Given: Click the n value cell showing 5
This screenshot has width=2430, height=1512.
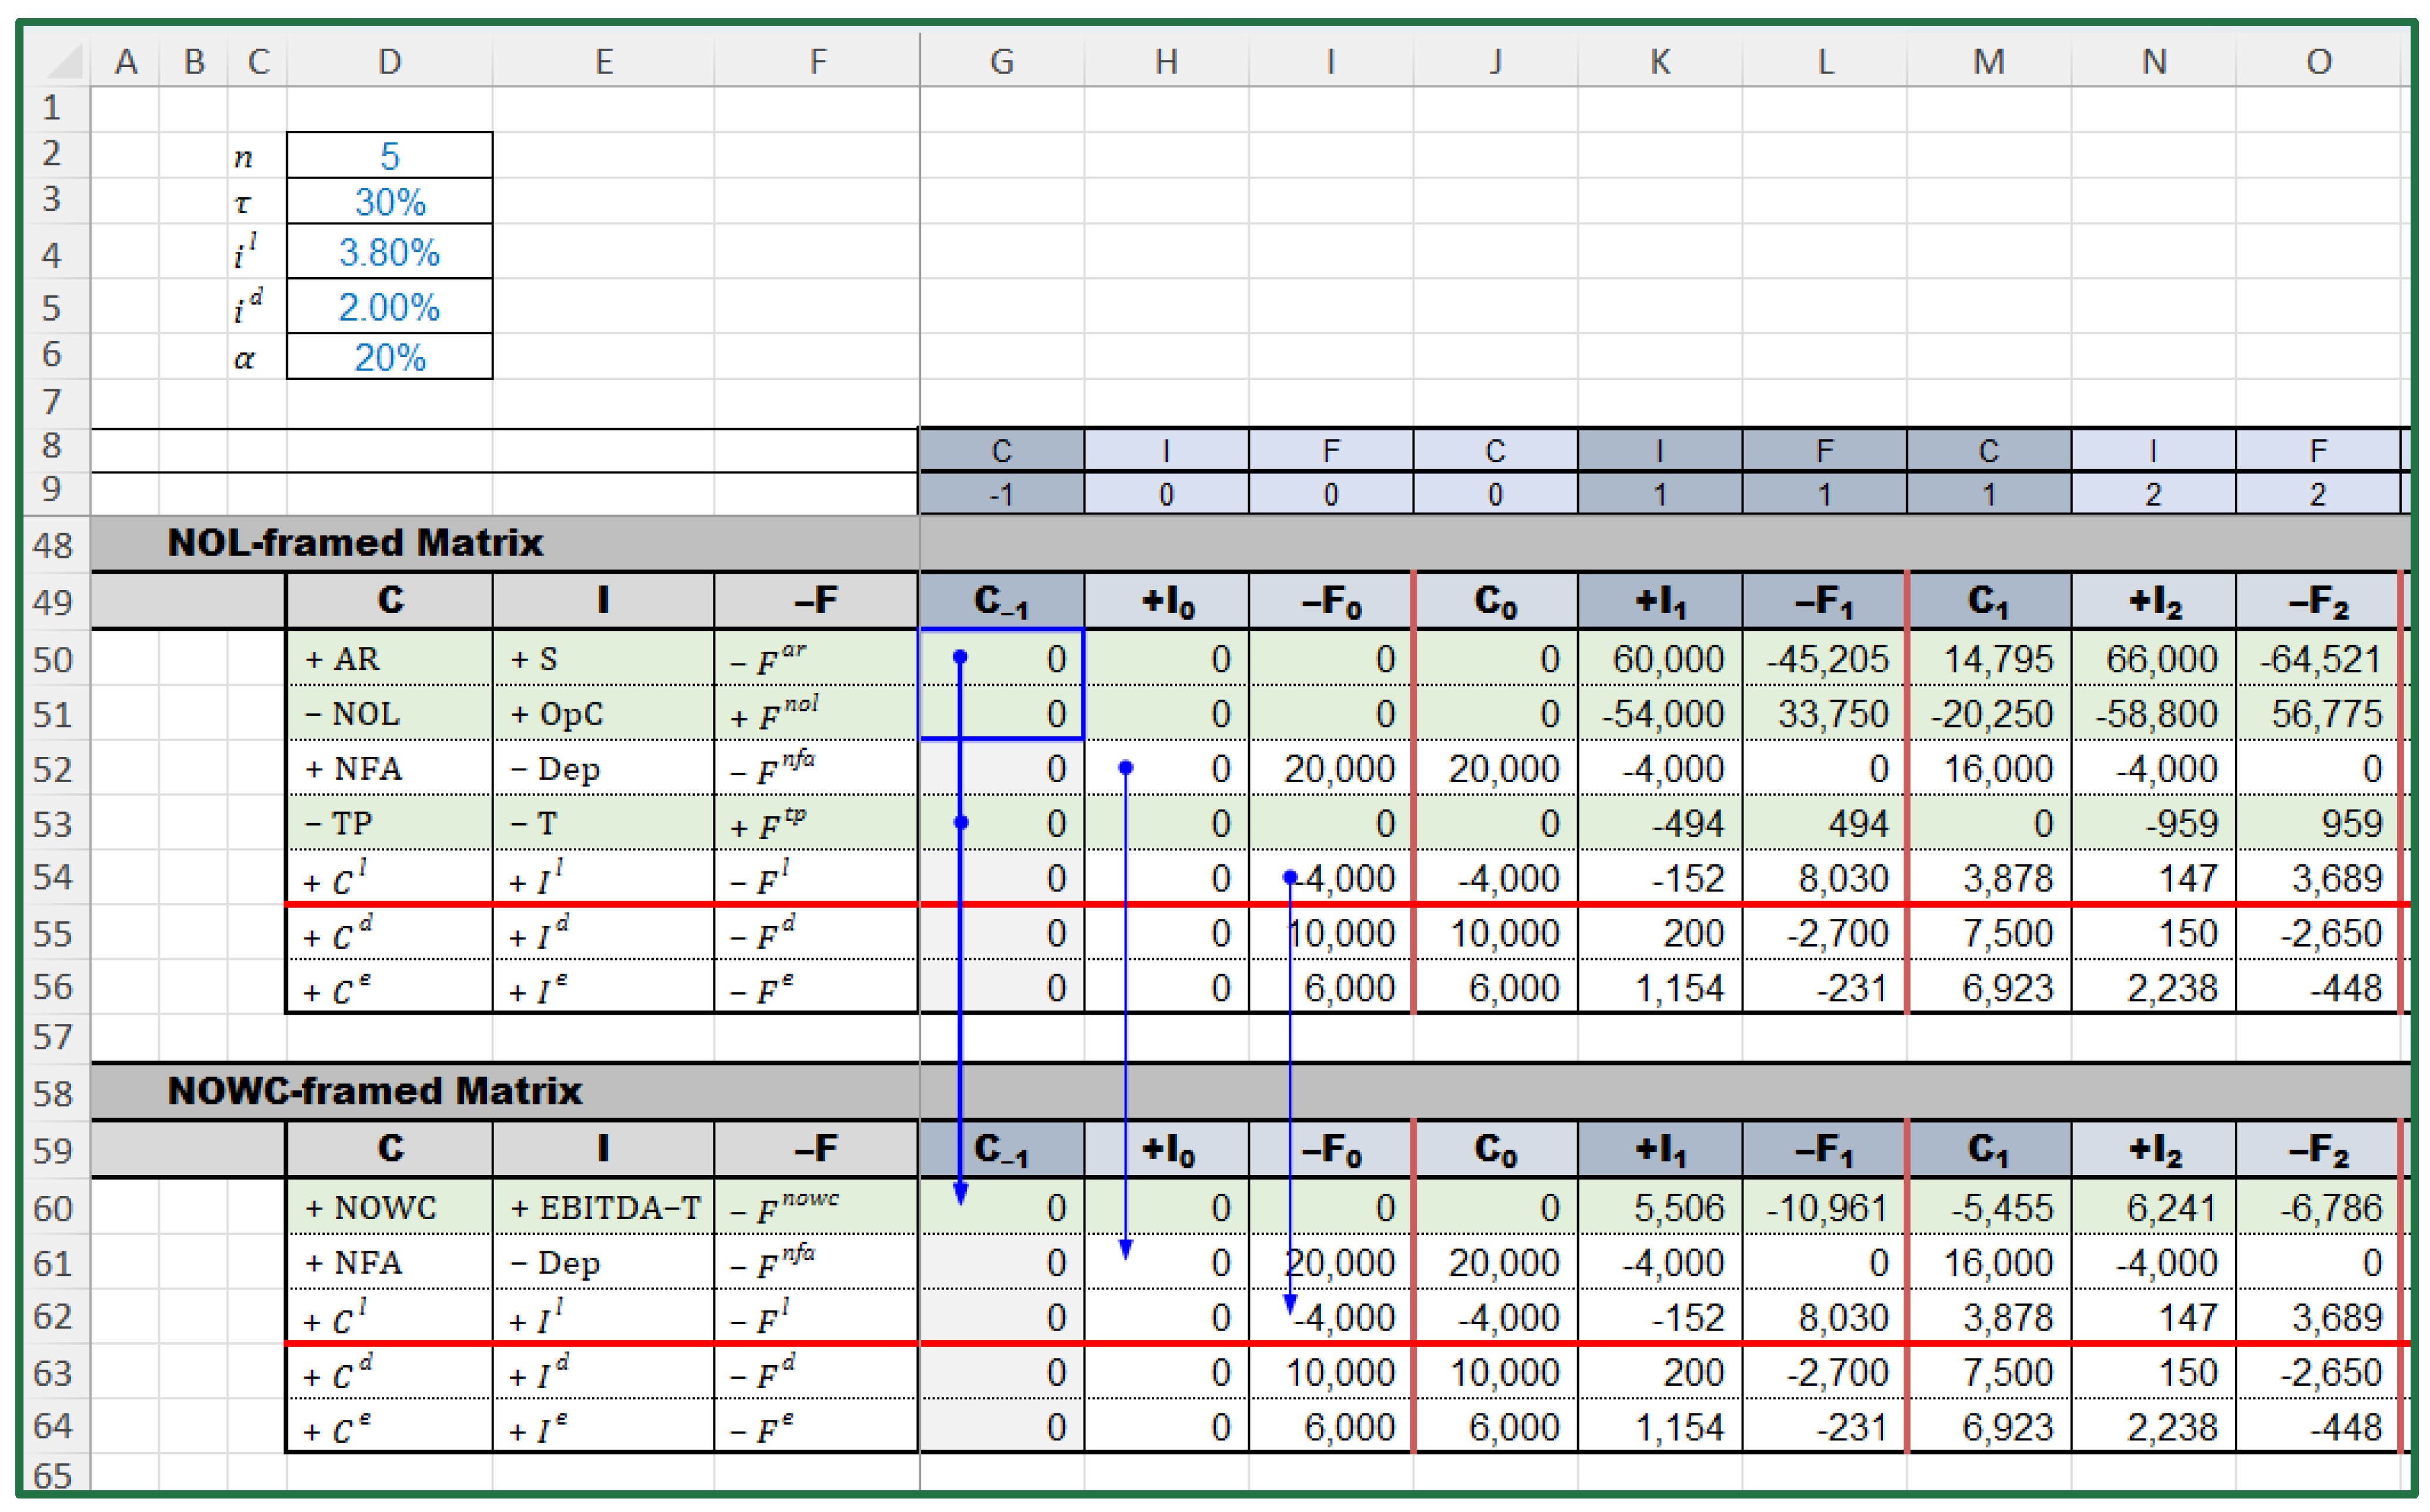Looking at the screenshot, I should tap(389, 156).
